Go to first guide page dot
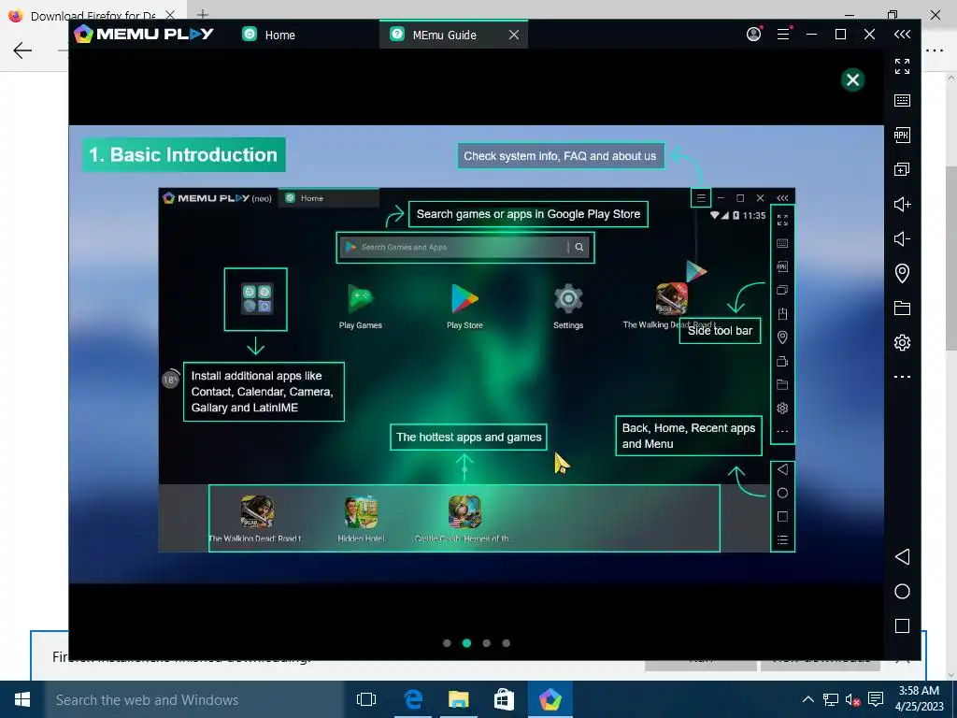The image size is (957, 718). [x=447, y=643]
